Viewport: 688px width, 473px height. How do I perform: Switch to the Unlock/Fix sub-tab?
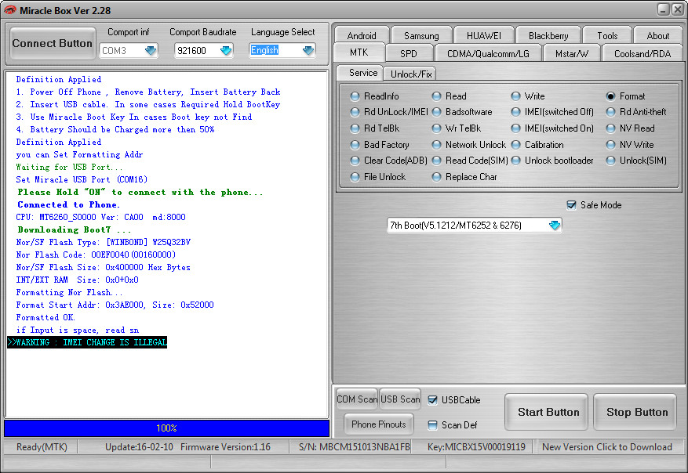point(411,74)
